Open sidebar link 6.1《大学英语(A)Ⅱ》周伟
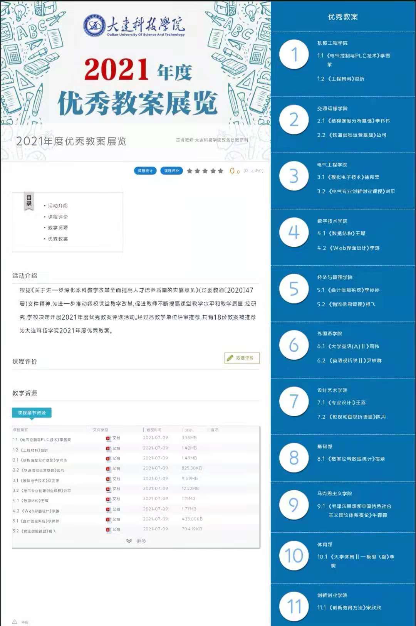 pos(348,347)
